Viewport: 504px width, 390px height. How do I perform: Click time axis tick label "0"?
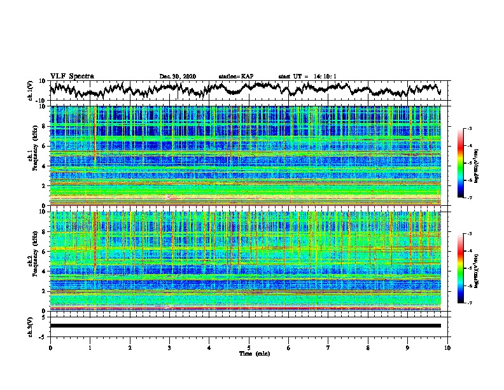click(50, 348)
